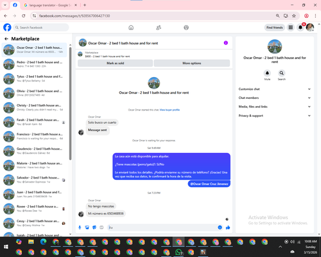Screen dimensions: 321x257
Task: Open the Groups icon in top navigation
Action: [186, 28]
